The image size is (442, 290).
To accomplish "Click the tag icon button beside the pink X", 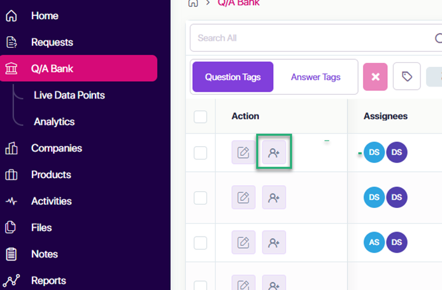I will [407, 76].
